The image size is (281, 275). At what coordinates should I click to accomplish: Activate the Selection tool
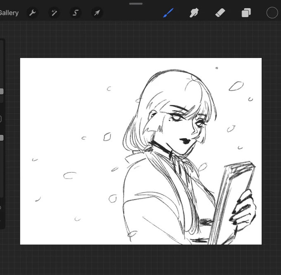click(76, 13)
